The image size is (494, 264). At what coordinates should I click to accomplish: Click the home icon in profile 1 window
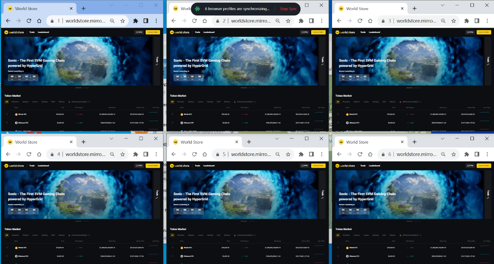[39, 21]
